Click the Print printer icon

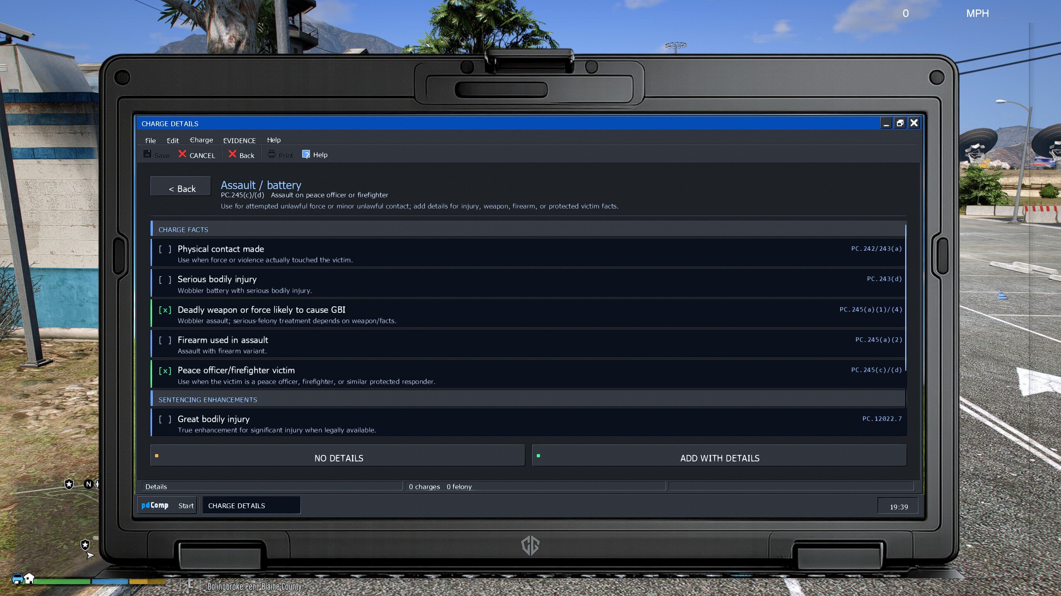[x=271, y=154]
